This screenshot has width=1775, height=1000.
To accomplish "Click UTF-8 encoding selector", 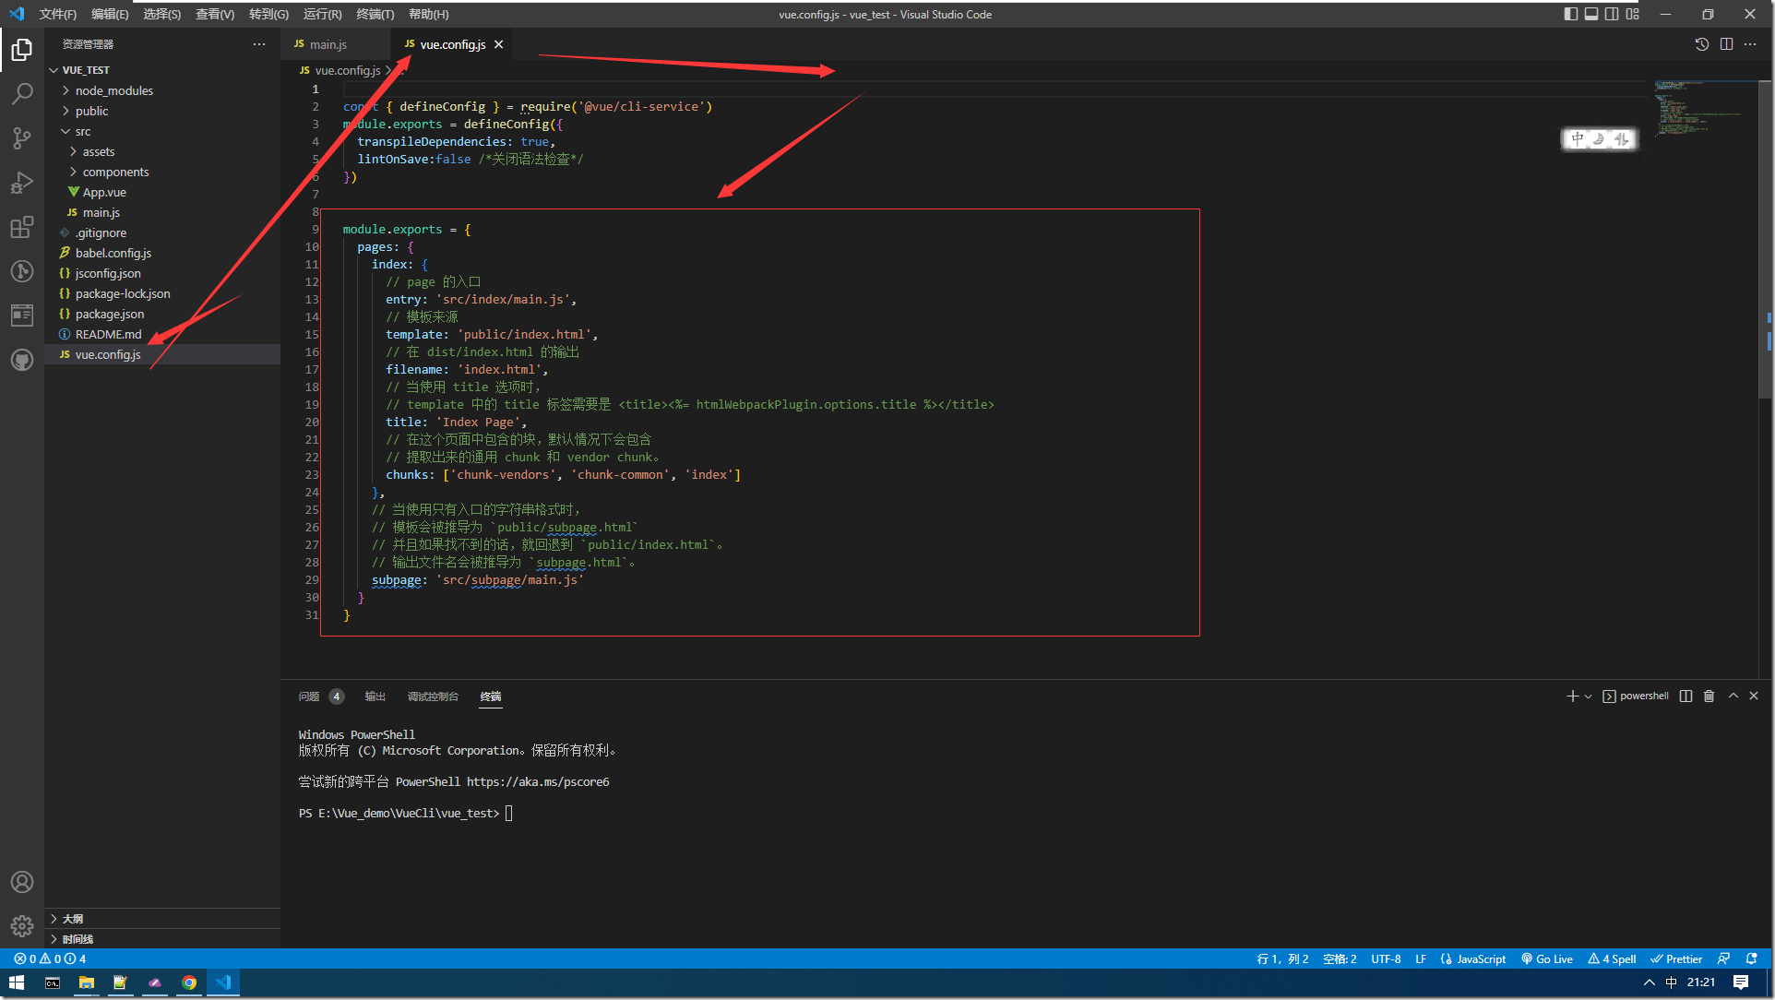I will tap(1386, 959).
